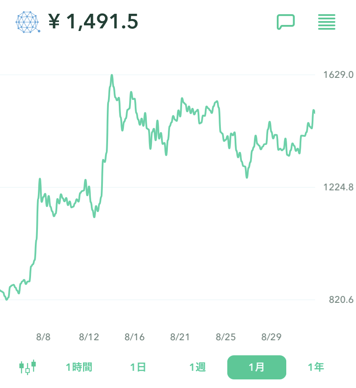Select the 1日 time range
356x388 pixels.
click(138, 367)
